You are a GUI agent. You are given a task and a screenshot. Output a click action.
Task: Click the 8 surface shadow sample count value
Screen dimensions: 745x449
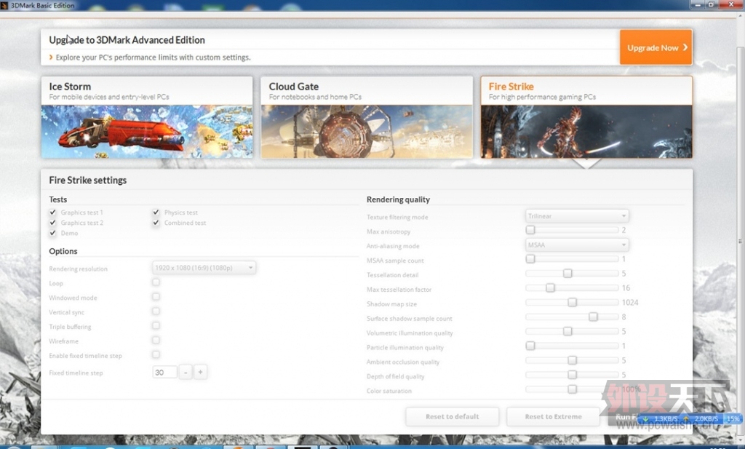coord(624,317)
